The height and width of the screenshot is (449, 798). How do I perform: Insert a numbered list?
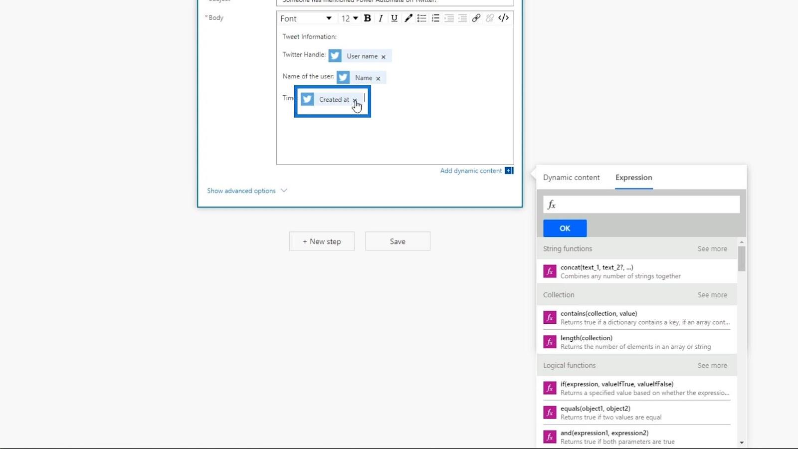pyautogui.click(x=435, y=18)
